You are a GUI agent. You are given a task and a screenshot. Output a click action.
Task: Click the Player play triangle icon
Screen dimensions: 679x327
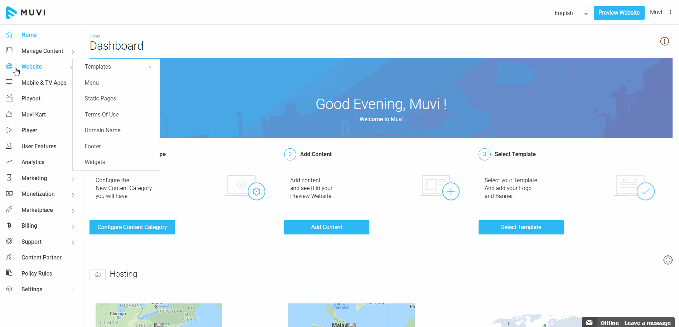pyautogui.click(x=9, y=130)
